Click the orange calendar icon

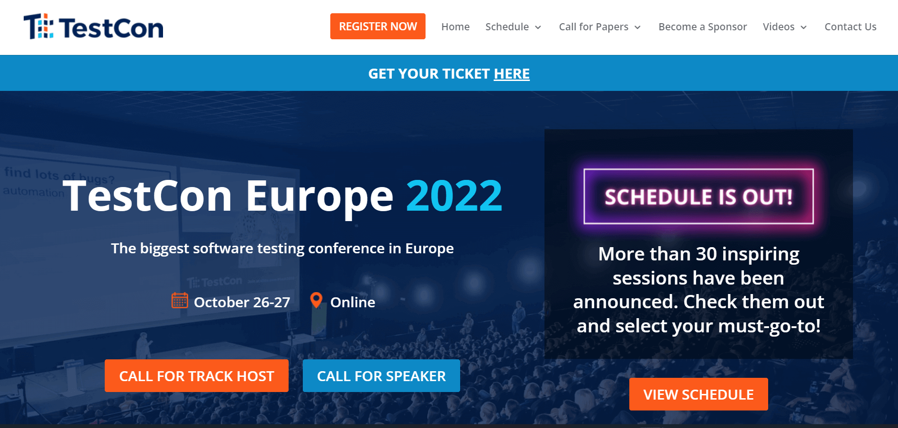click(x=180, y=301)
